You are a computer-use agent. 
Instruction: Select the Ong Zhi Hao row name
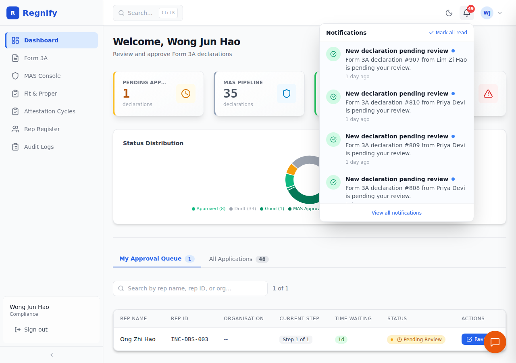138,339
